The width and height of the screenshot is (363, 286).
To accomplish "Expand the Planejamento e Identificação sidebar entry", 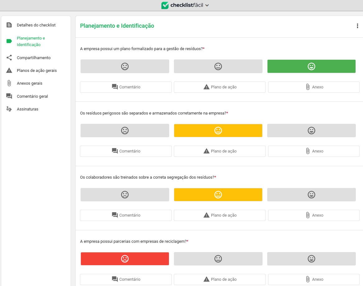I will [x=31, y=42].
